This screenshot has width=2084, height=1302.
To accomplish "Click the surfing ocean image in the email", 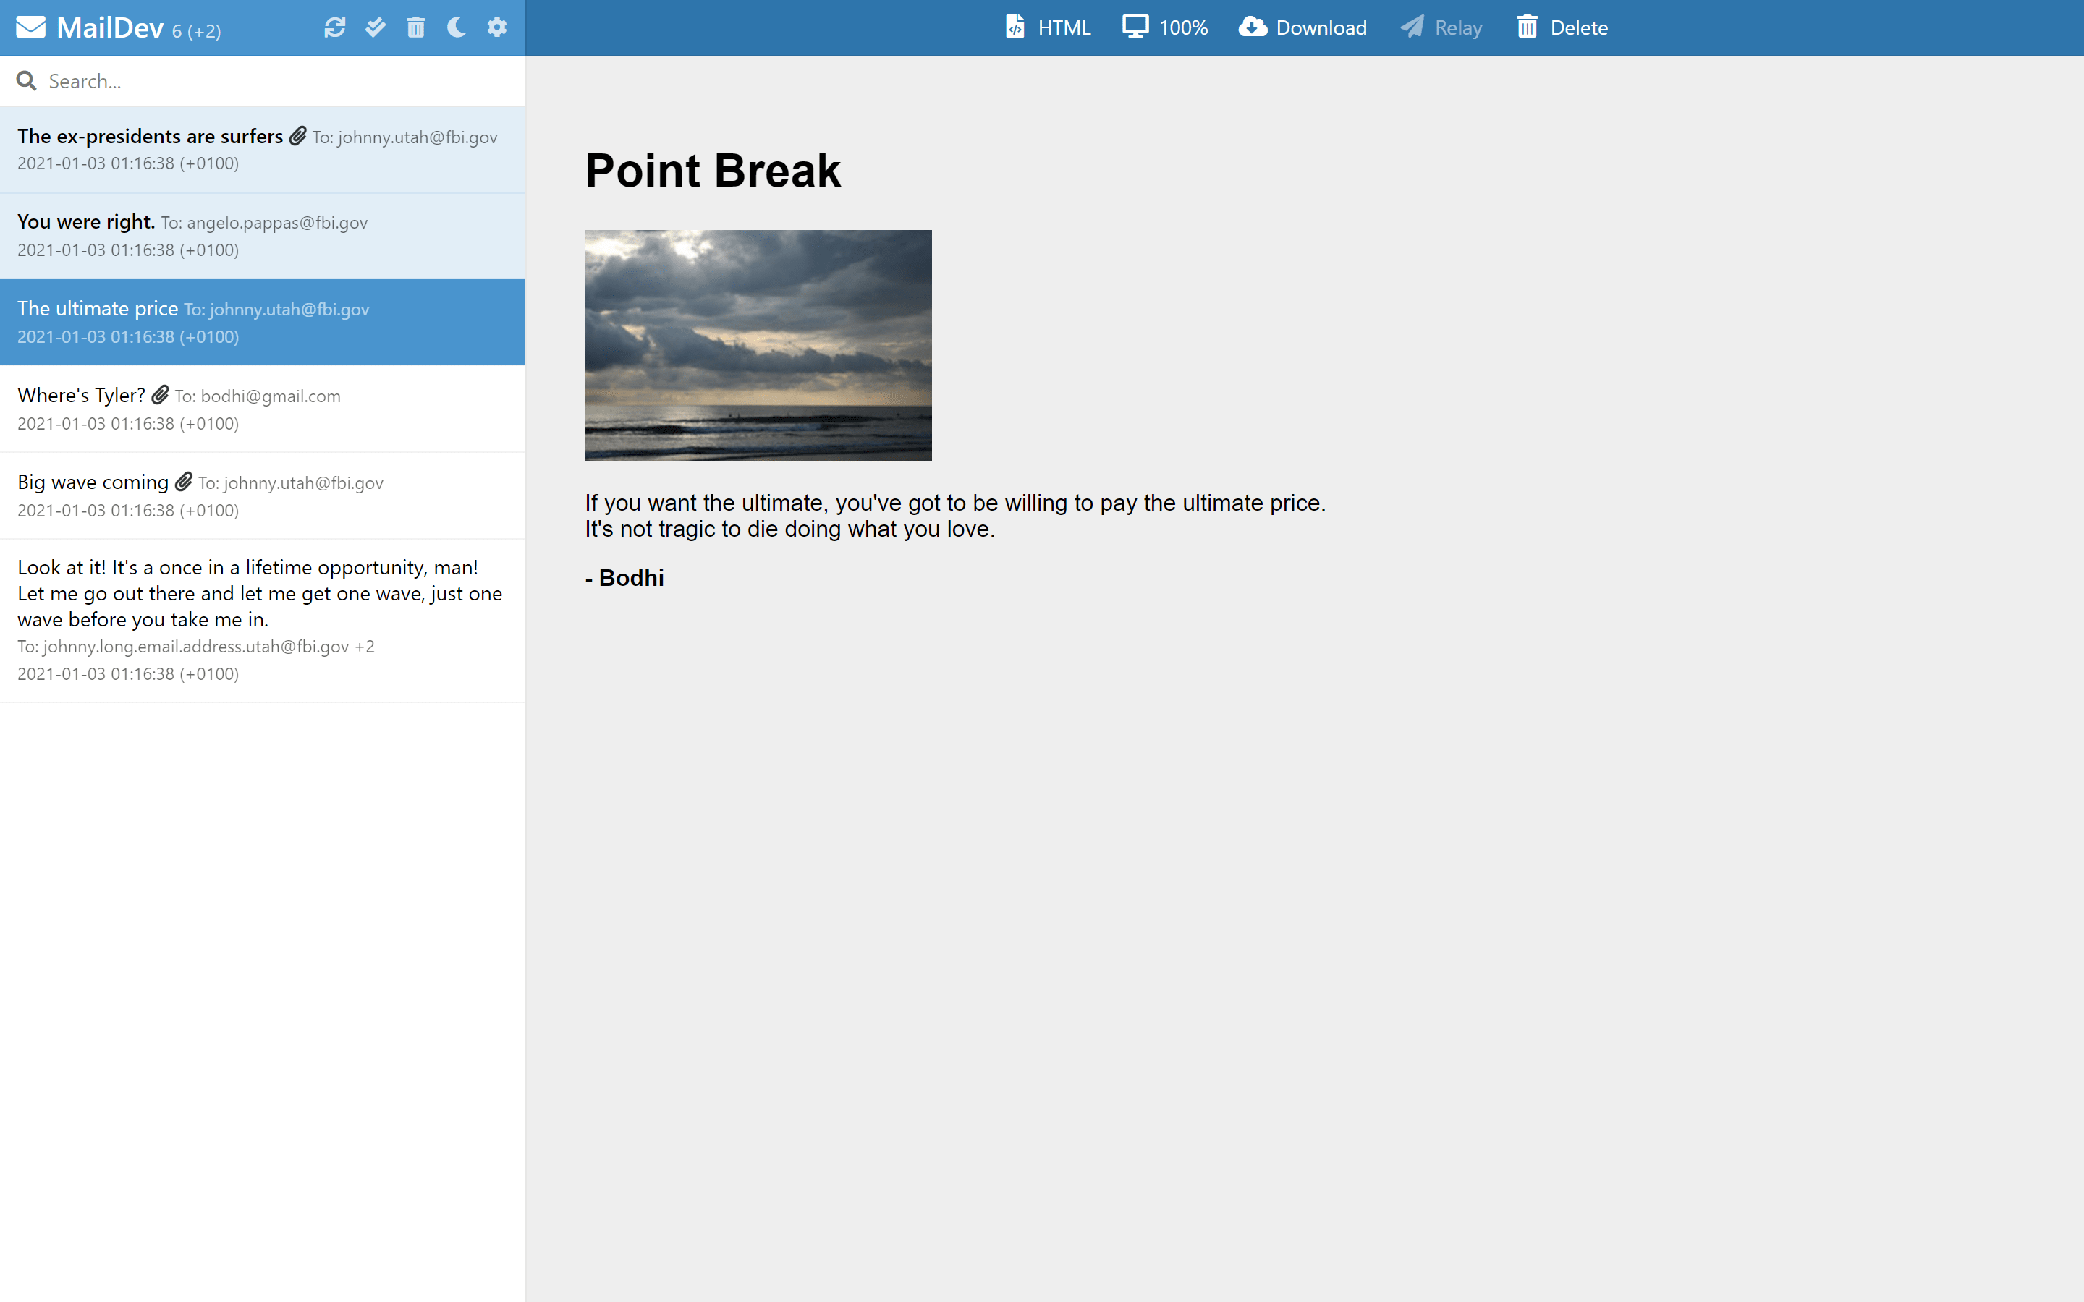I will point(757,344).
